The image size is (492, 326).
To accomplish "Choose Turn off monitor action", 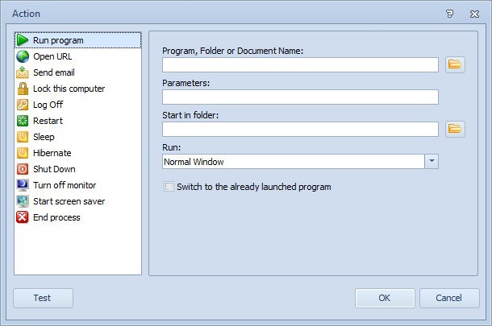I will coord(64,185).
